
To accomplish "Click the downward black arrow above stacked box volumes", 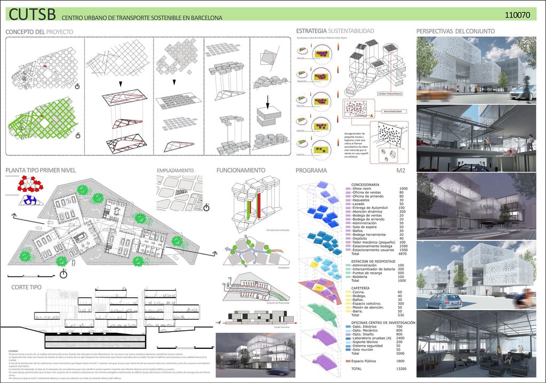I will pyautogui.click(x=268, y=102).
